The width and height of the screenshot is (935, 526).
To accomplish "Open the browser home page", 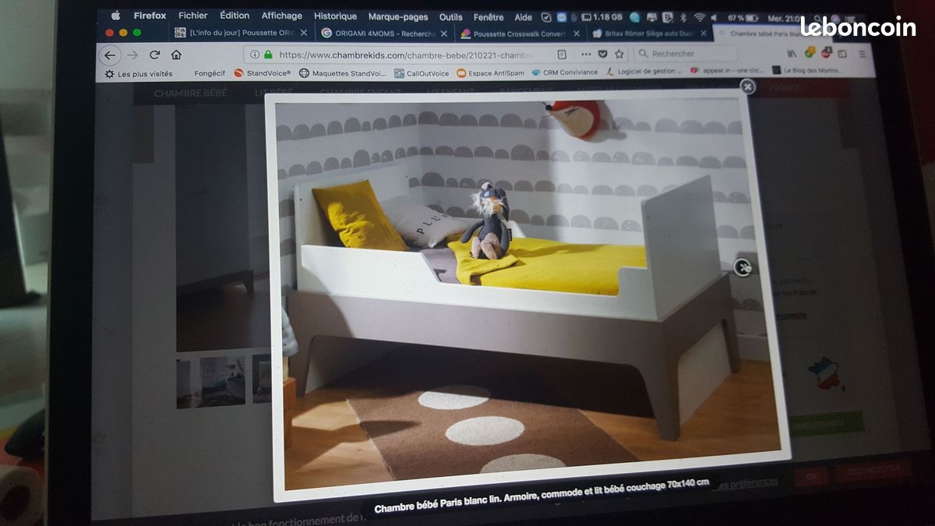I will pos(176,55).
